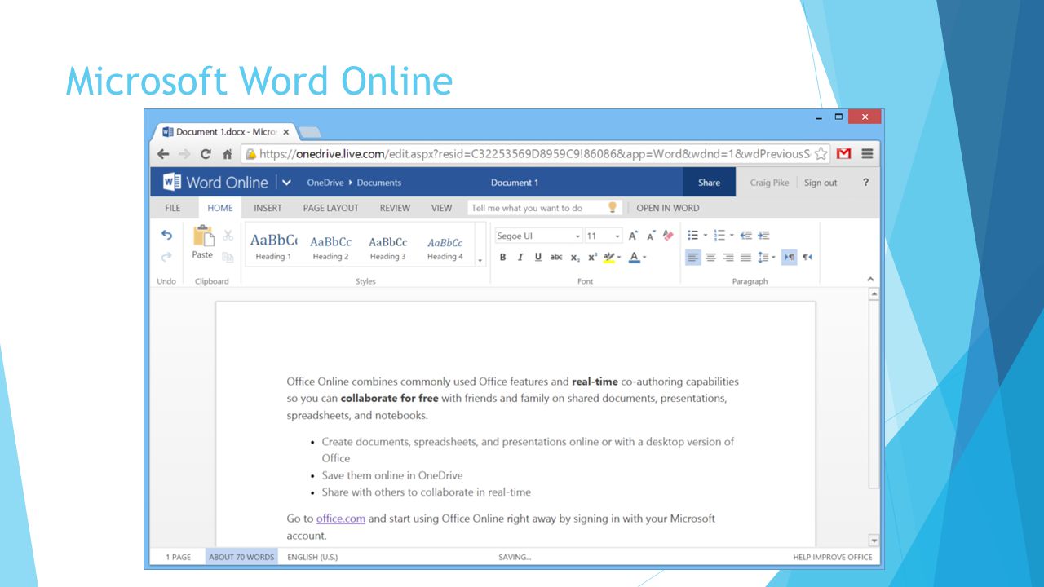Viewport: 1044px width, 587px height.
Task: Toggle Italic formatting
Action: [520, 258]
